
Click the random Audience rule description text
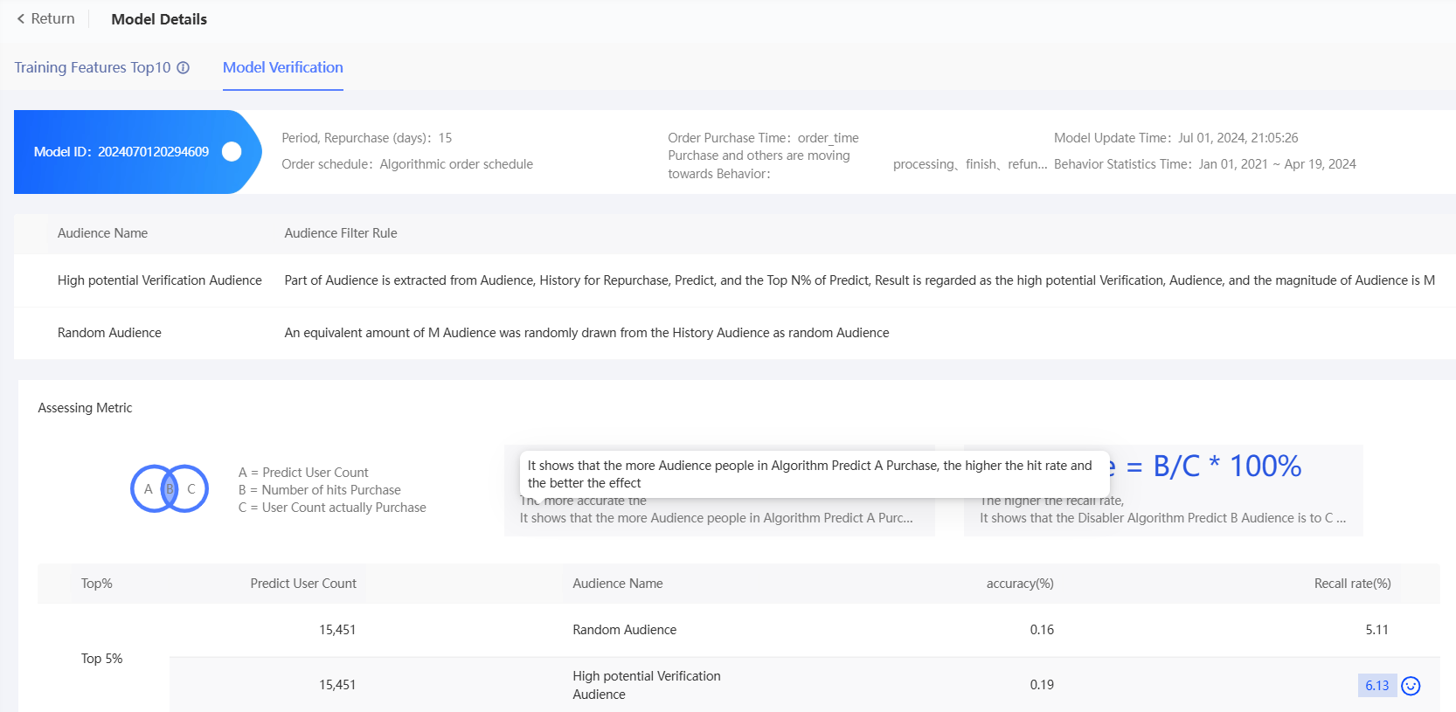pyautogui.click(x=586, y=333)
